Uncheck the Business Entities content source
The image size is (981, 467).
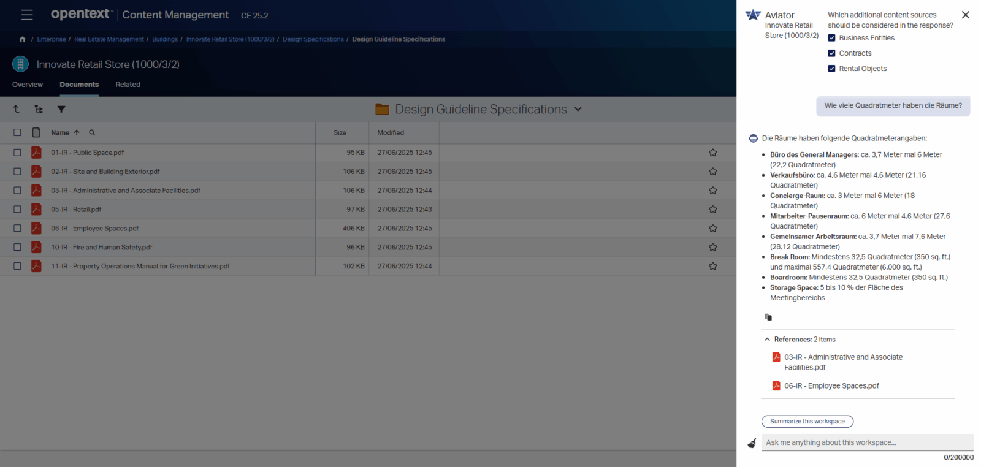[831, 38]
